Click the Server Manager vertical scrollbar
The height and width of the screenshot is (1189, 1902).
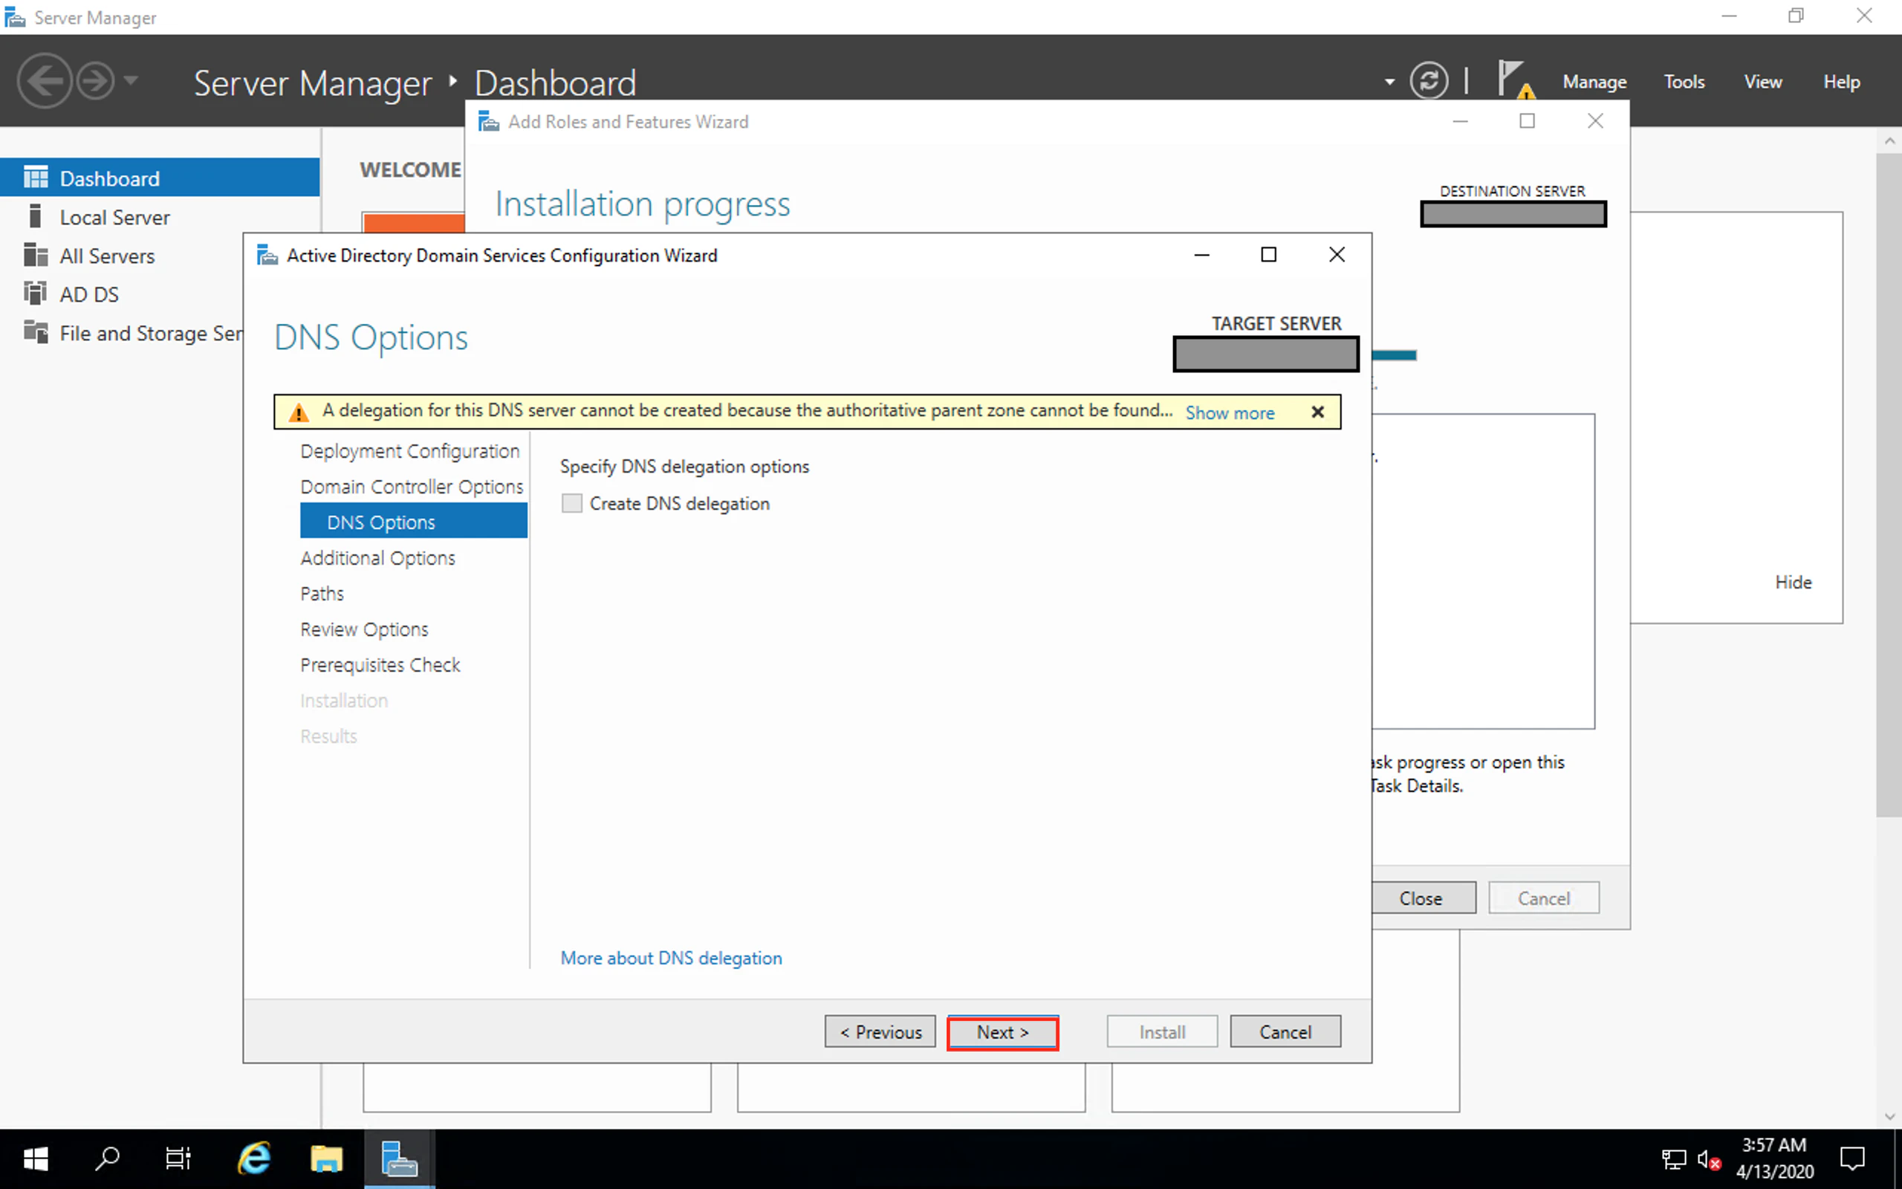1889,484
